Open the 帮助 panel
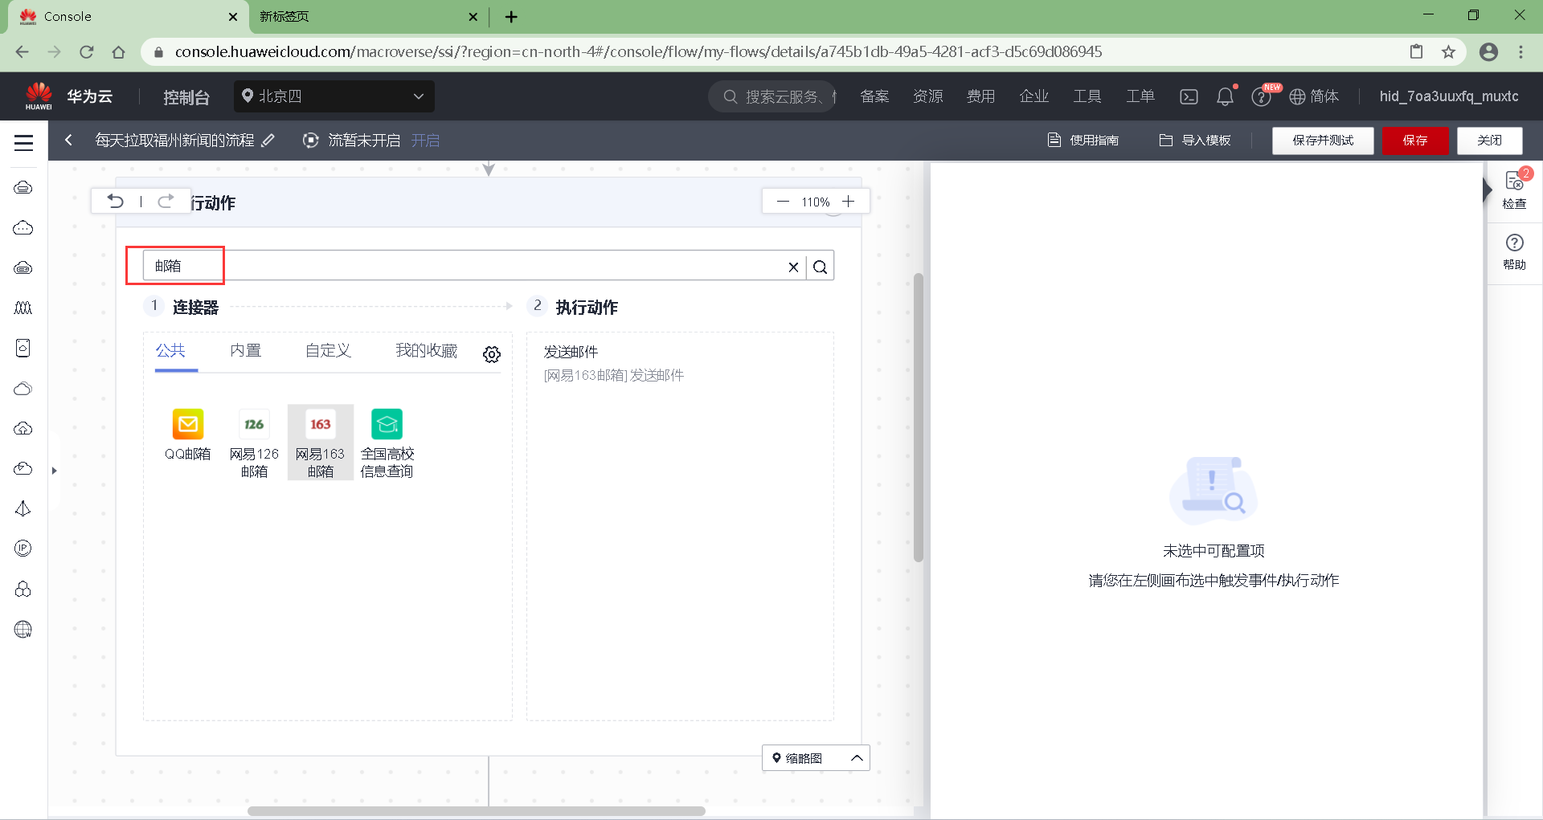The width and height of the screenshot is (1543, 820). click(1515, 251)
